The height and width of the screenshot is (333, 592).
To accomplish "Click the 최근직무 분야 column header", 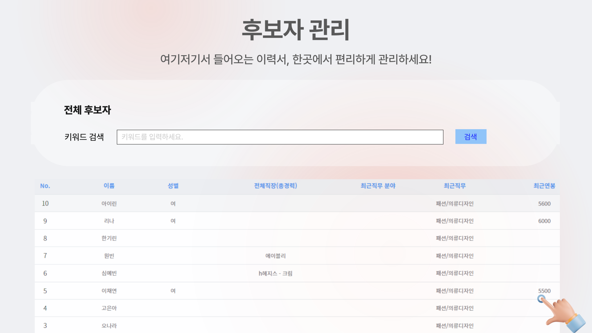I will 378,186.
